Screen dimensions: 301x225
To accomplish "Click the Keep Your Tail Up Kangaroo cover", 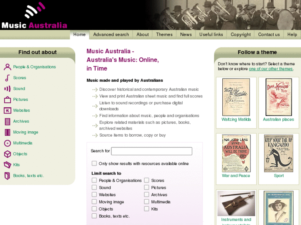I will (x=279, y=153).
